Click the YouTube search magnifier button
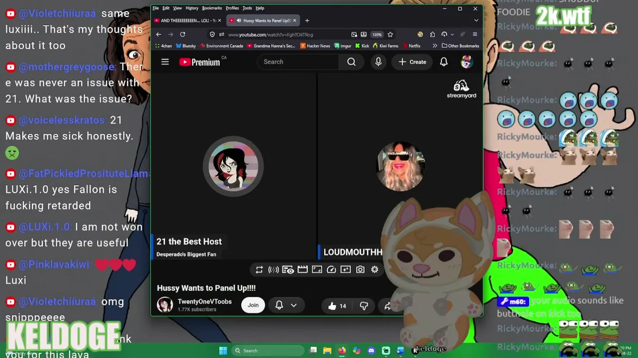638x358 pixels. point(352,62)
